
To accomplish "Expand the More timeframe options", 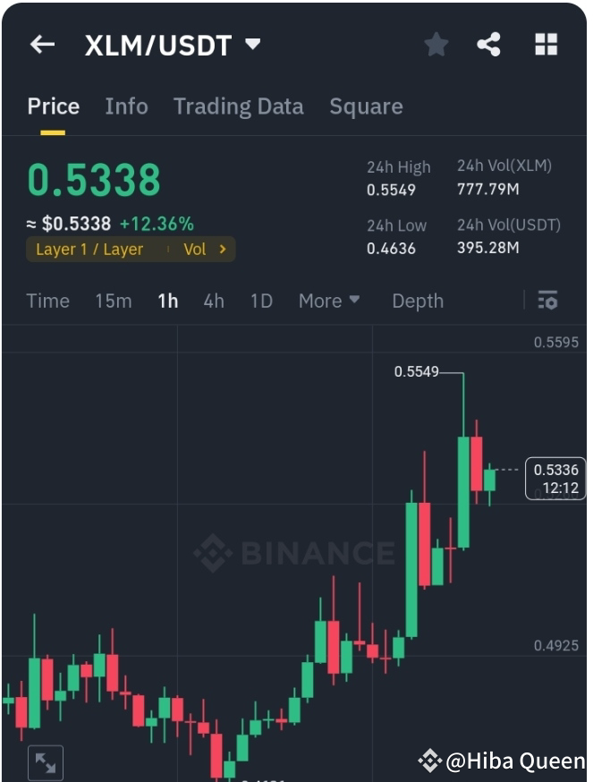I will pos(328,302).
